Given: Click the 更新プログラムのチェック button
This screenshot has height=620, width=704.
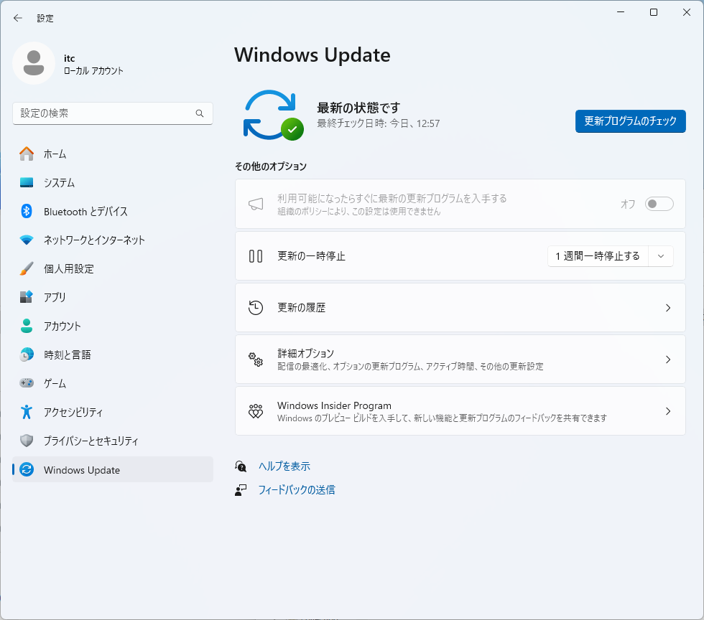Looking at the screenshot, I should tap(631, 121).
